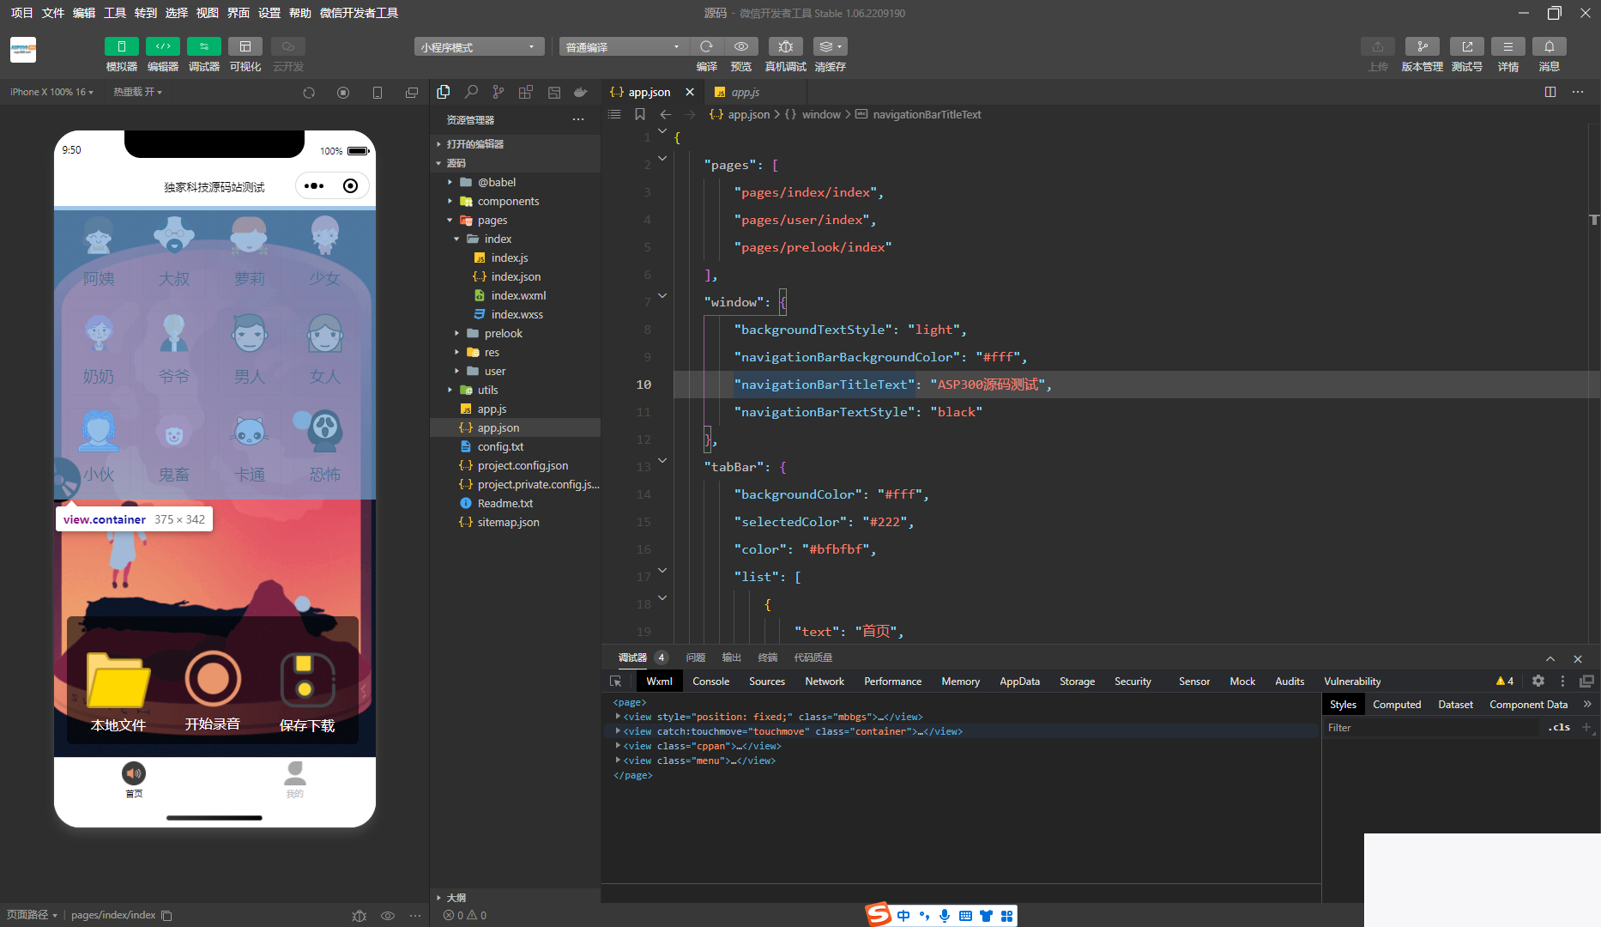Click the element inspector picker icon

tap(616, 681)
